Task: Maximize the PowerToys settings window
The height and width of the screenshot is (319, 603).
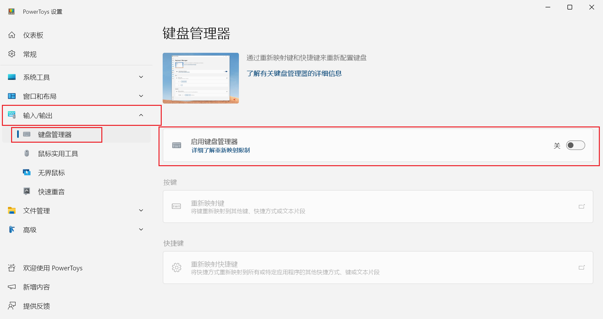Action: click(570, 7)
